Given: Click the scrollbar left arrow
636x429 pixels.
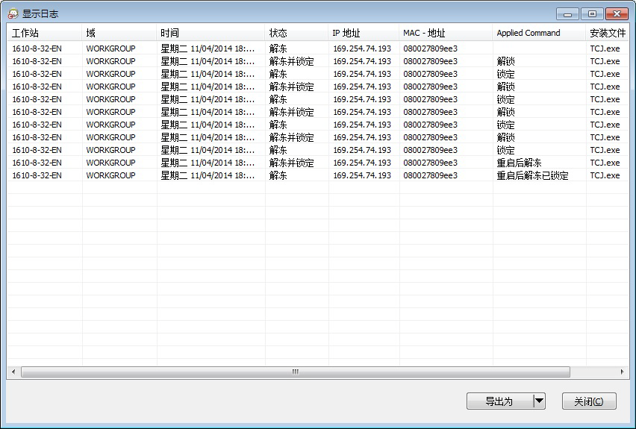Looking at the screenshot, I should click(13, 372).
